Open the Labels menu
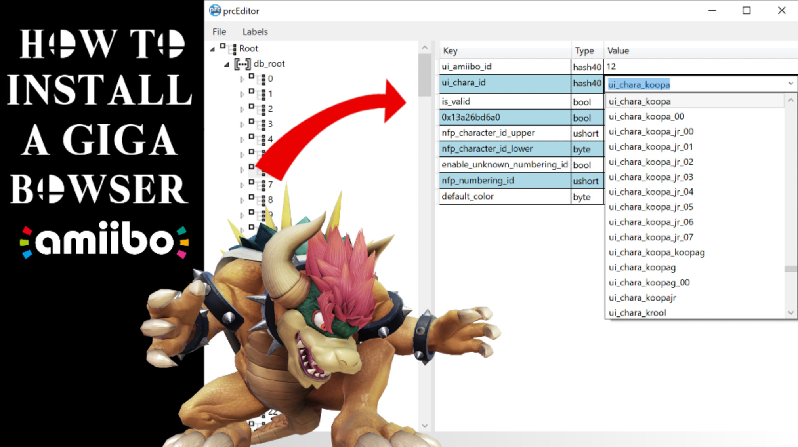 point(255,32)
